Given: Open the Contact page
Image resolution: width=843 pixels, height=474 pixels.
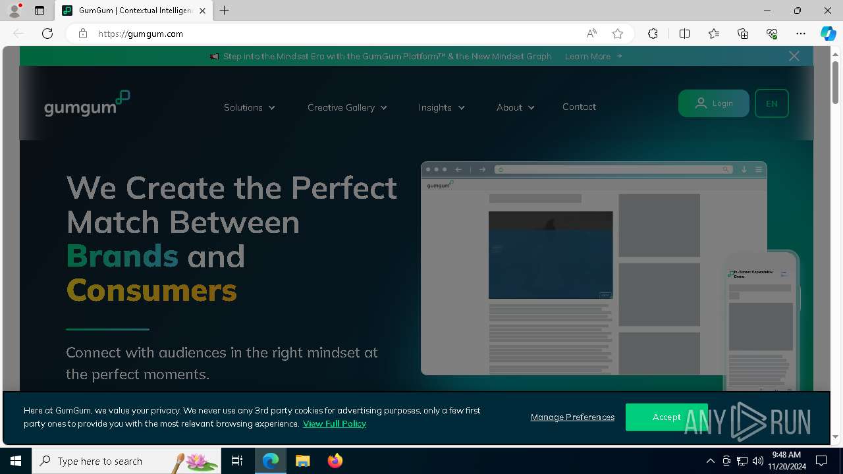Looking at the screenshot, I should click(x=579, y=107).
